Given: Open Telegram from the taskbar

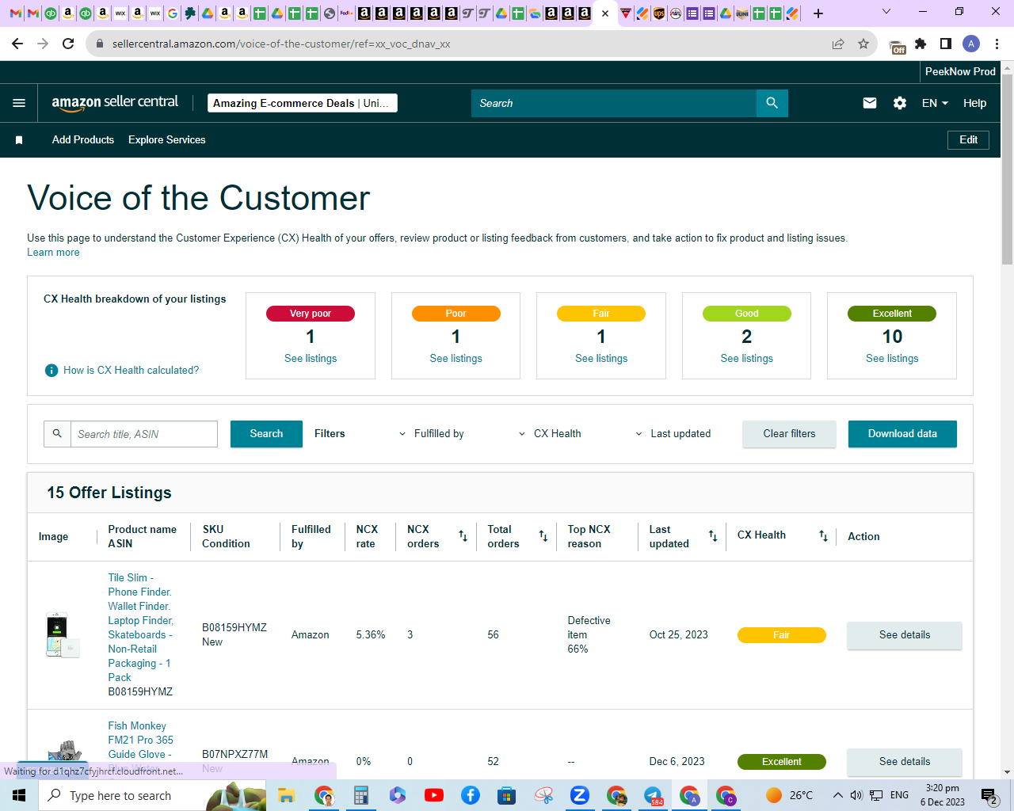Looking at the screenshot, I should click(x=654, y=795).
